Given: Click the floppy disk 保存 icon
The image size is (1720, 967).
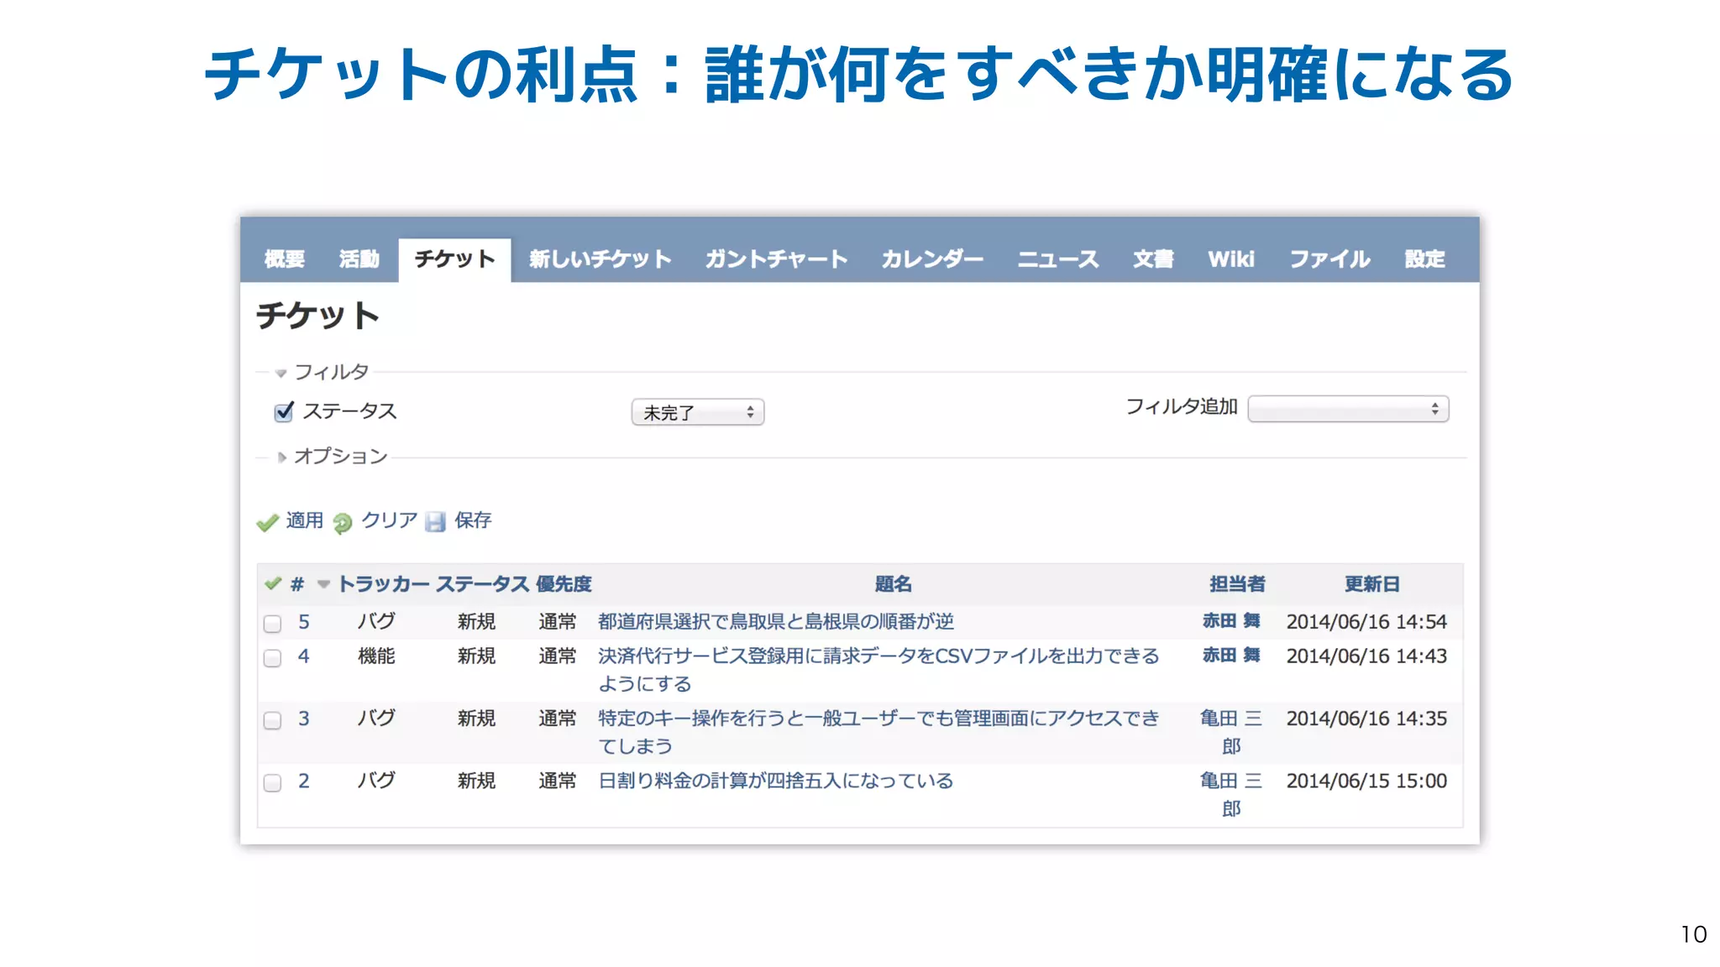Looking at the screenshot, I should 435,522.
